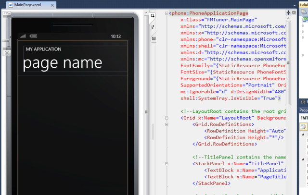
Task: Collapse the Grid.RowDefinitions block
Action: coord(167,124)
